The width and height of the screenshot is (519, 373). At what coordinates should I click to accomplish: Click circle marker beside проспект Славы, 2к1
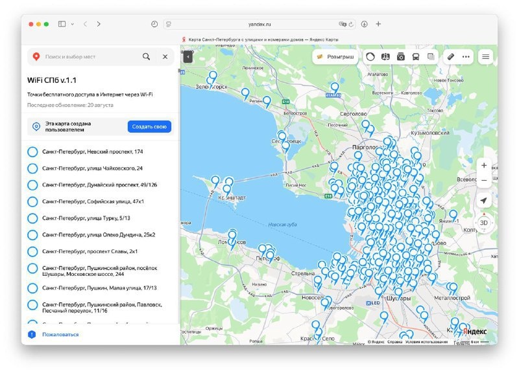click(32, 251)
